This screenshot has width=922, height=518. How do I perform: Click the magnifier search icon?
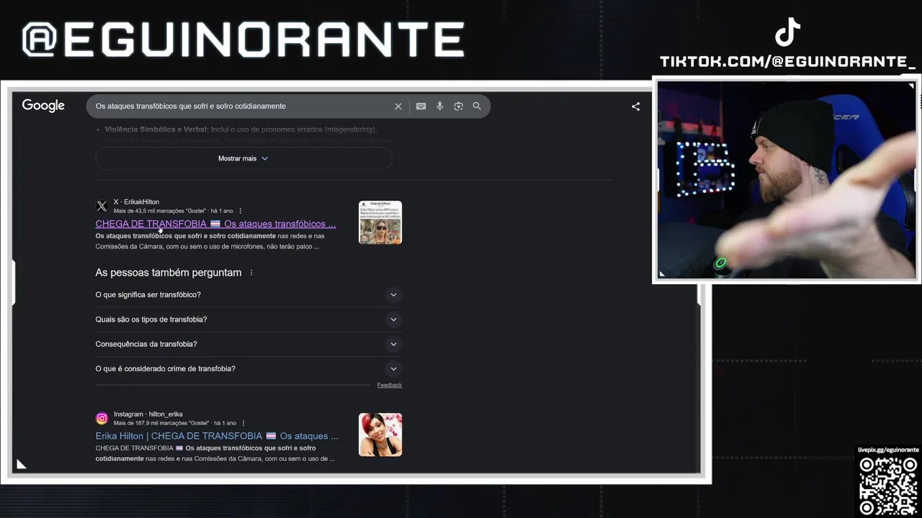[477, 106]
